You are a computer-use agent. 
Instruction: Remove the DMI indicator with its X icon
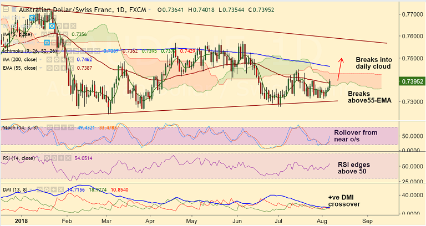[x=61, y=189]
